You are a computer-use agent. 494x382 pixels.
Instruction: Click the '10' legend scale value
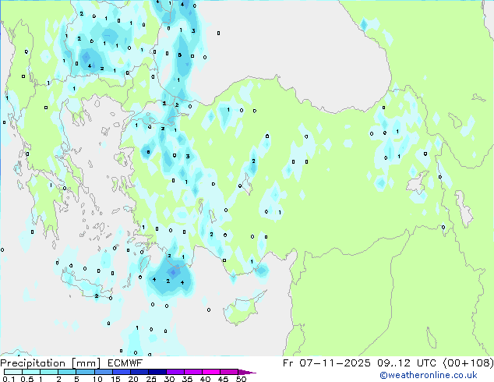[x=97, y=379]
